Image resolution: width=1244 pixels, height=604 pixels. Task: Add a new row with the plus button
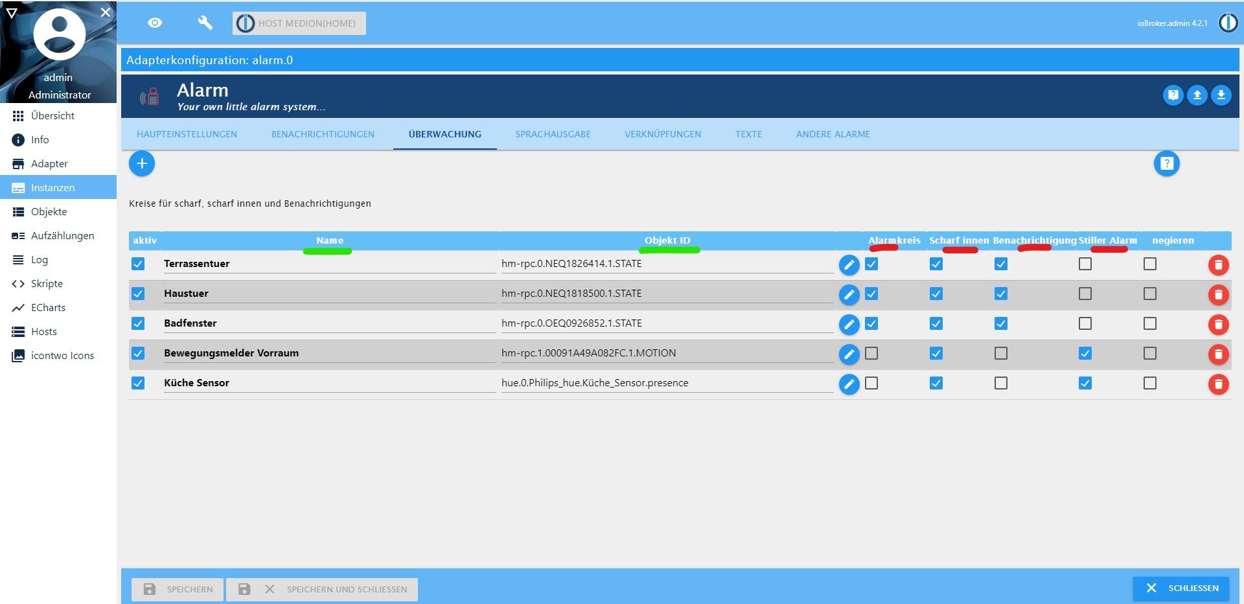click(x=142, y=163)
